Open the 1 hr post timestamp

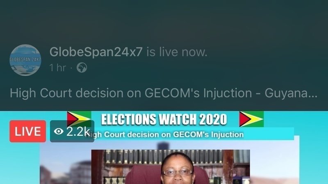(57, 68)
